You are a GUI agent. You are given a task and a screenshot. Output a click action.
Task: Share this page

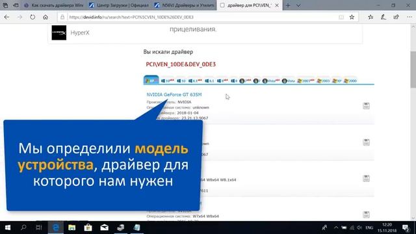tap(396, 17)
